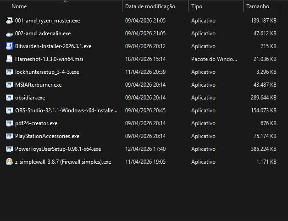Click the Tipo column header
This screenshot has width=288, height=221.
coord(197,6)
